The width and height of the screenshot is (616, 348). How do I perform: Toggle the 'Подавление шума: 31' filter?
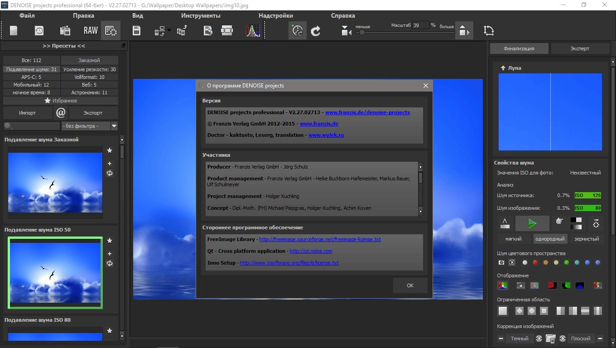[x=32, y=69]
